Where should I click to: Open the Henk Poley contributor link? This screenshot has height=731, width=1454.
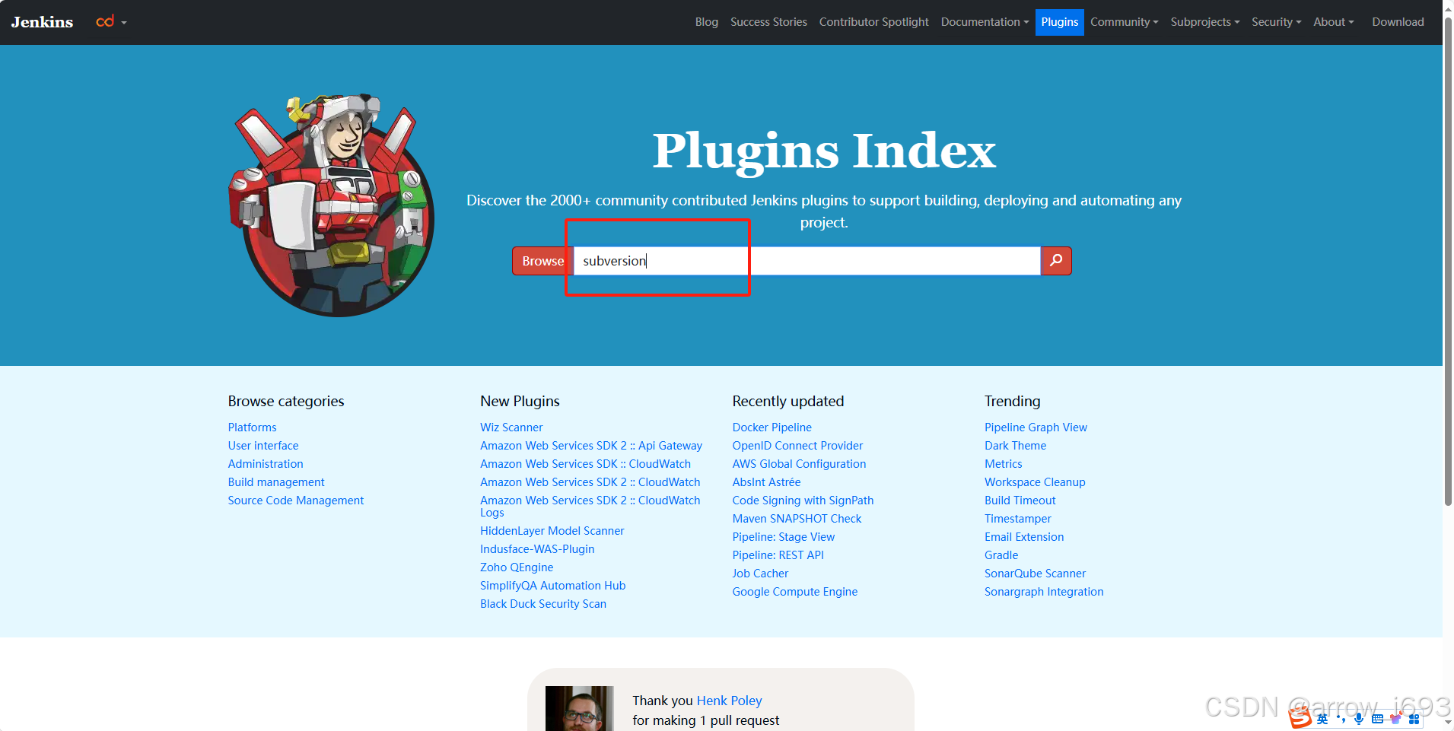pos(729,701)
